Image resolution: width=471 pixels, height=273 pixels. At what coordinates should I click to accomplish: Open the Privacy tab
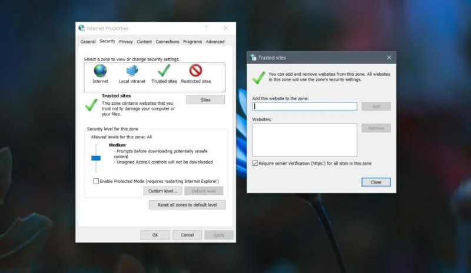click(x=126, y=42)
